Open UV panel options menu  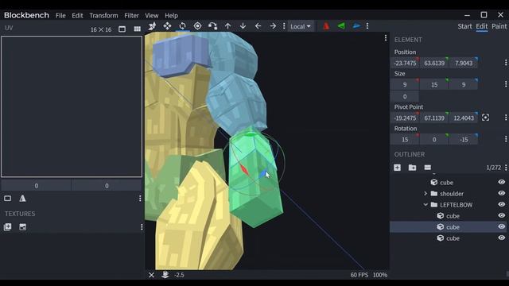(140, 198)
